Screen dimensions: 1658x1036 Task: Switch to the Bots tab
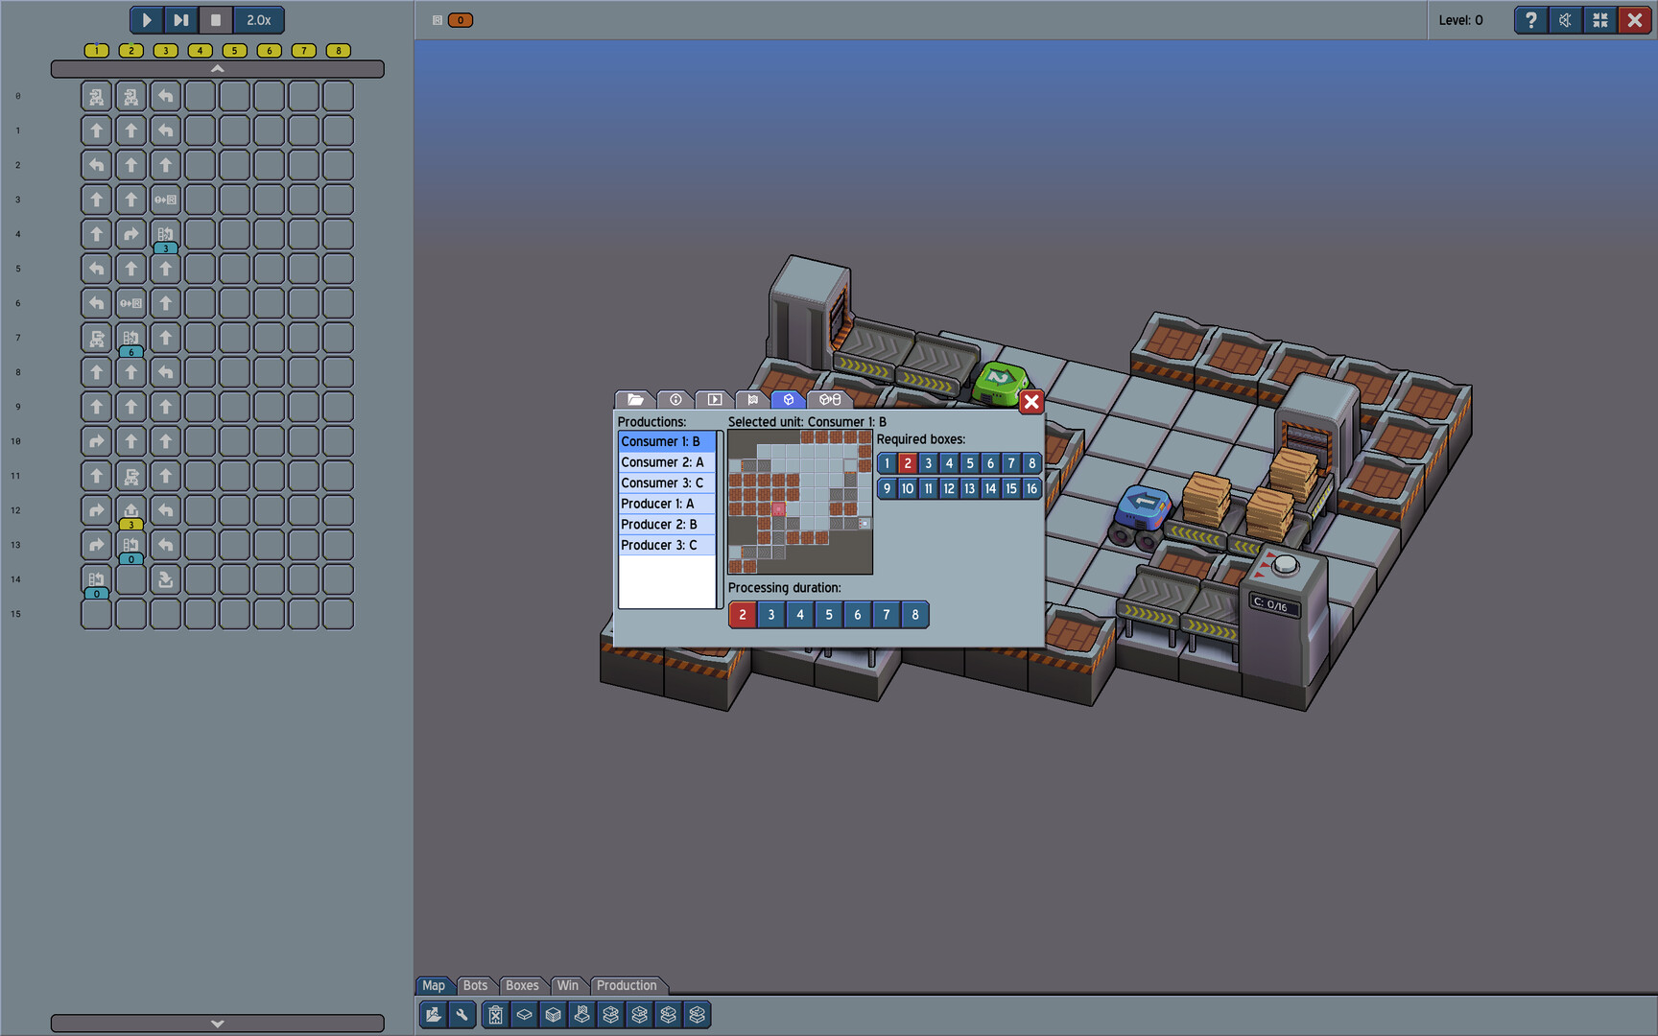click(x=475, y=985)
